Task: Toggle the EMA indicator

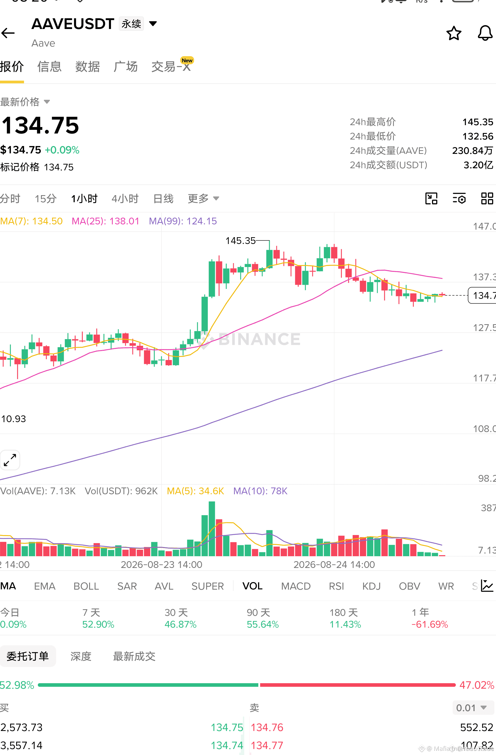Action: click(x=45, y=586)
